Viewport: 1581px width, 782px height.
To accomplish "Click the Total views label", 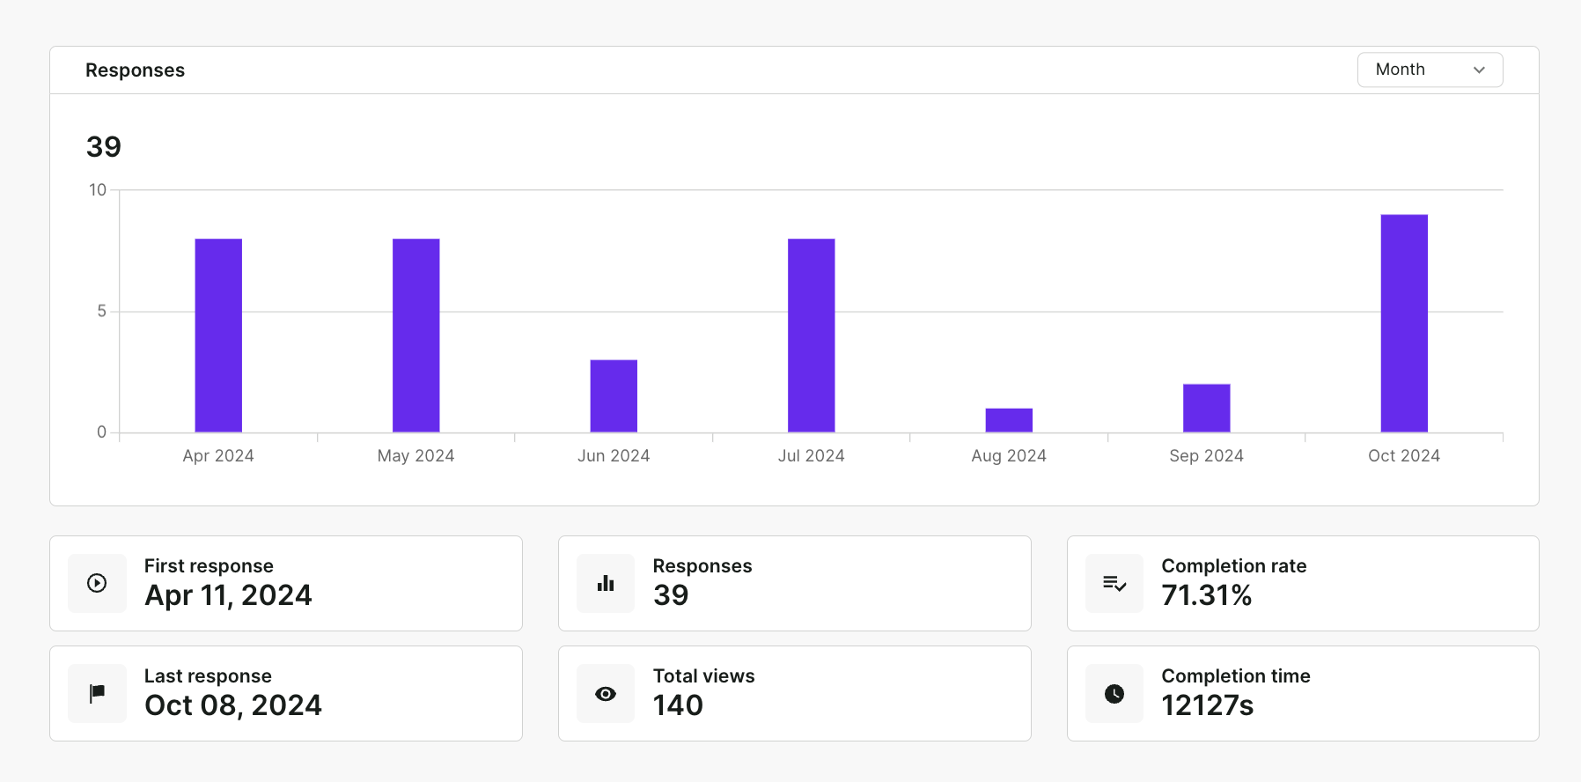I will [x=704, y=676].
